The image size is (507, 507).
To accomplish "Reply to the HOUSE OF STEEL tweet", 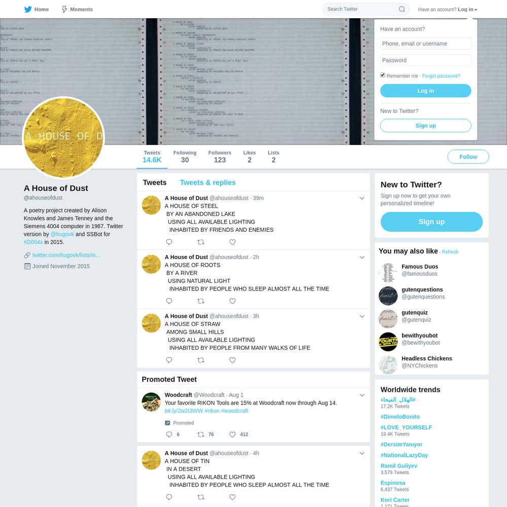I will coord(169,242).
